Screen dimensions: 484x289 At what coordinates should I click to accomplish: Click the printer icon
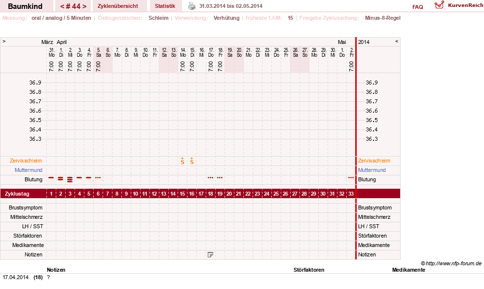(x=192, y=6)
